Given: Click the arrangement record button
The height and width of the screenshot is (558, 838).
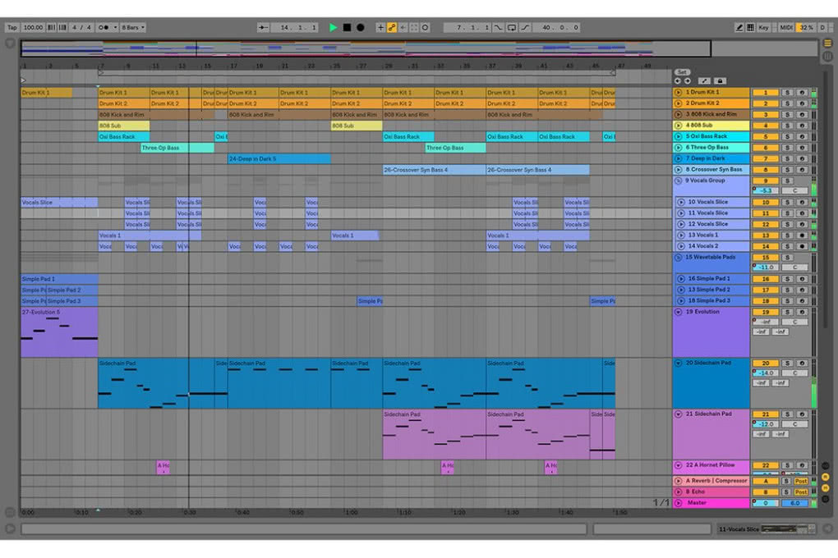Looking at the screenshot, I should 360,27.
